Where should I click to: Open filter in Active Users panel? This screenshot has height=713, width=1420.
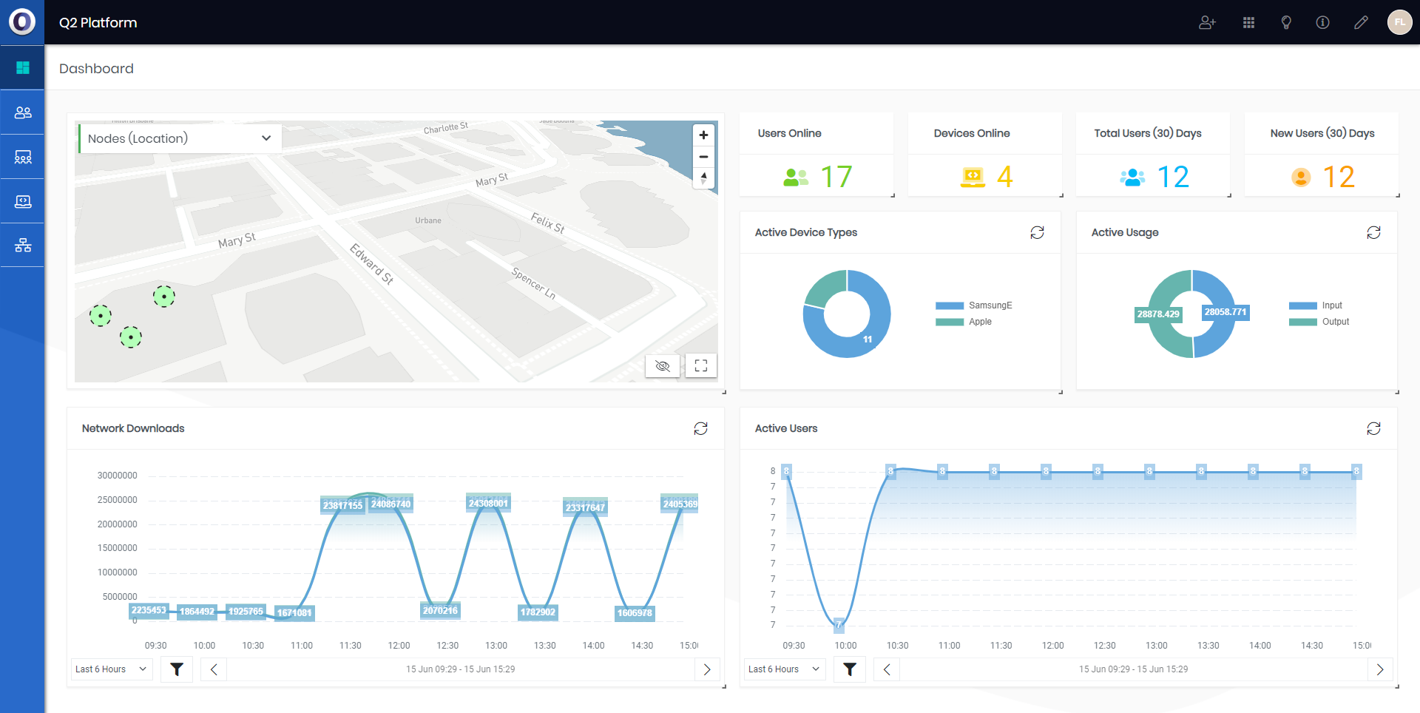[x=850, y=669]
